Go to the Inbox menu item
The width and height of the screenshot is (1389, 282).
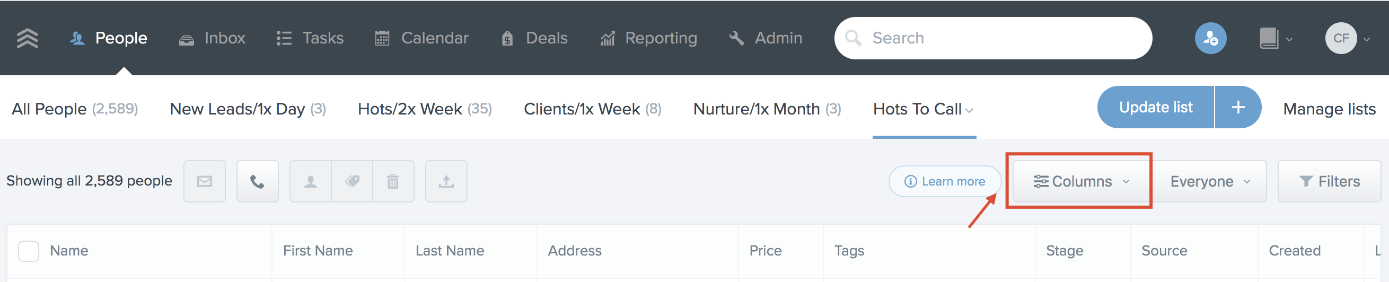point(212,38)
